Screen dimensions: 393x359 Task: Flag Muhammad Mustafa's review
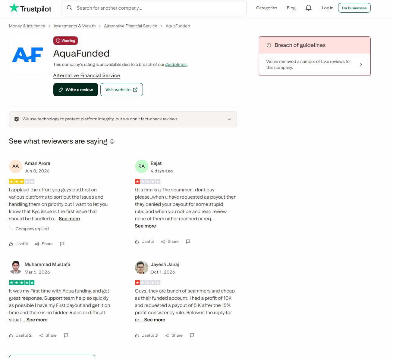click(66, 335)
